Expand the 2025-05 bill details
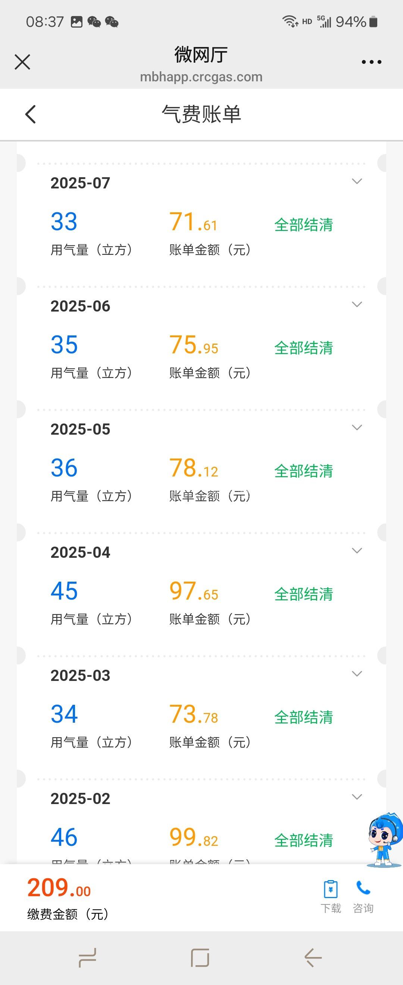The height and width of the screenshot is (985, 403). 357,428
